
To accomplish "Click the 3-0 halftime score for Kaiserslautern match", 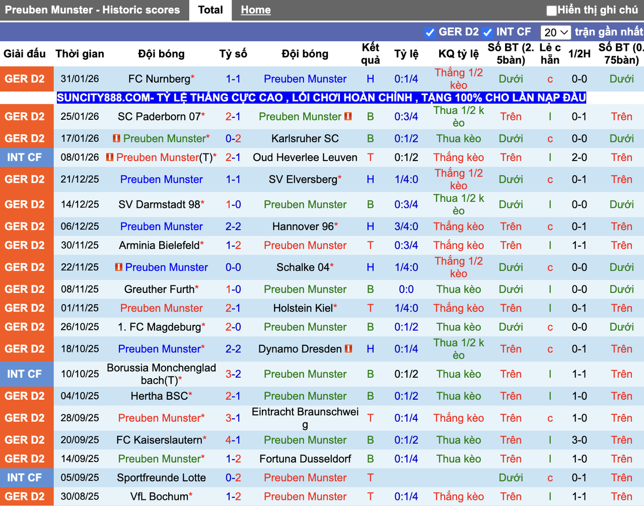I will coord(580,440).
